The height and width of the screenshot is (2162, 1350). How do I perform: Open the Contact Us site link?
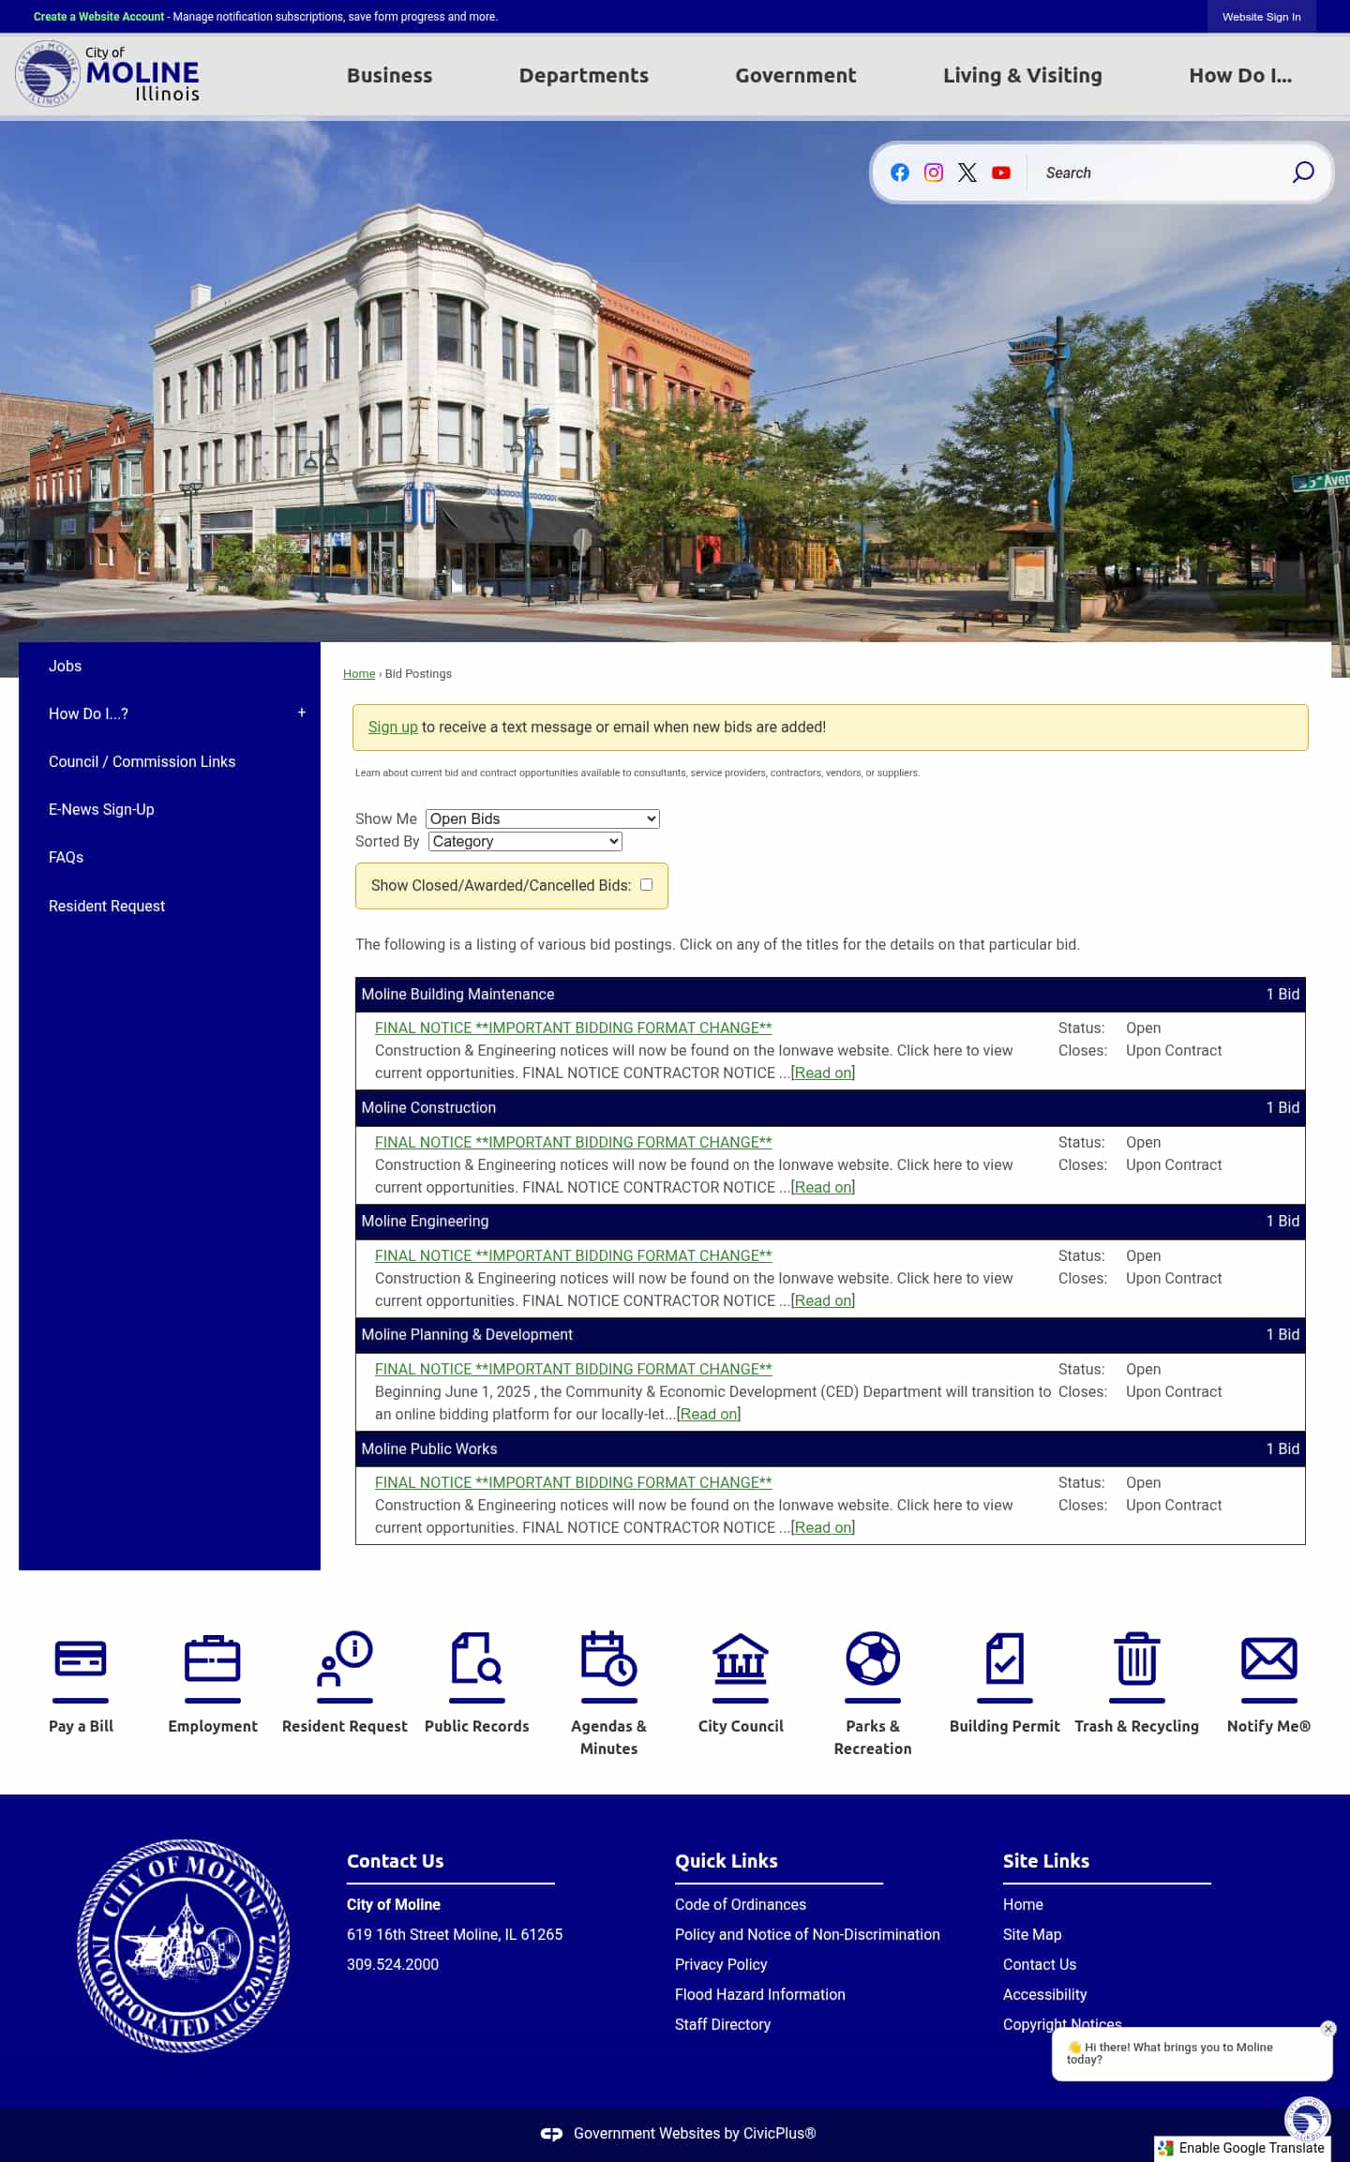1040,1964
